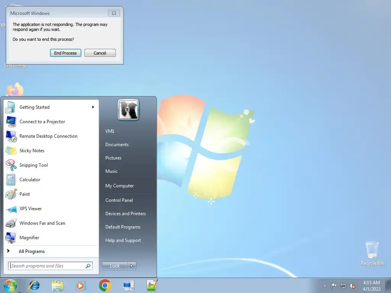Click the Everything desktop icon label
391x293 pixels.
click(15, 65)
